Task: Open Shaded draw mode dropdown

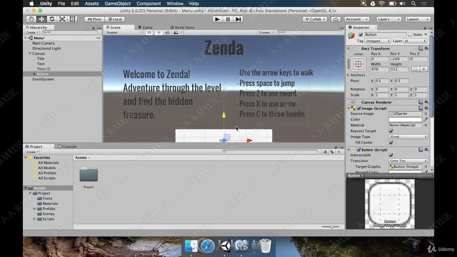Action: tap(124, 32)
